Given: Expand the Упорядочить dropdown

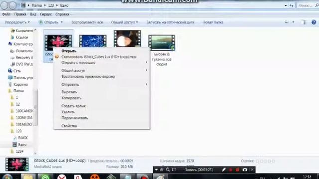Looking at the screenshot, I should point(17,22).
